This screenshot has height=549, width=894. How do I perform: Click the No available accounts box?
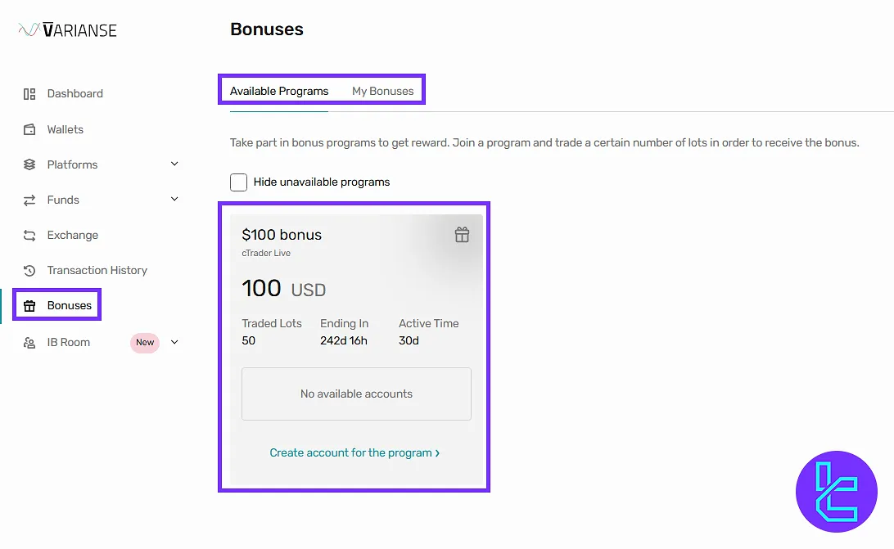pyautogui.click(x=356, y=394)
